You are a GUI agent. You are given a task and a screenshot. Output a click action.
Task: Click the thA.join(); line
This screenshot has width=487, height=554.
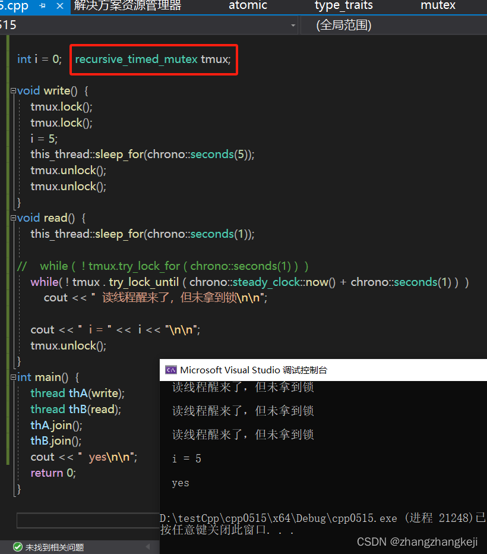coord(56,425)
